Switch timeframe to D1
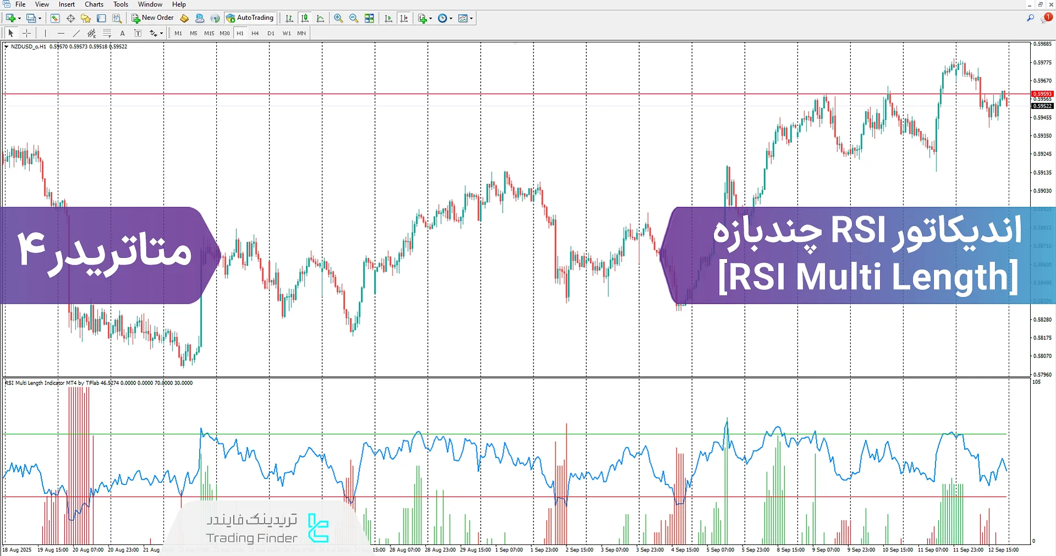 point(271,33)
